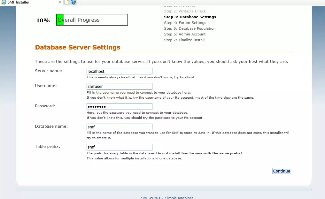The image size is (325, 199).
Task: Focus the masked Password field
Action: 120,107
